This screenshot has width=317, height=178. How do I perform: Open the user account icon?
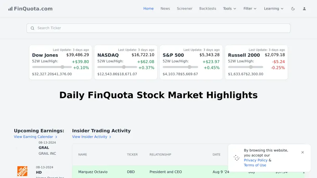coord(304,9)
